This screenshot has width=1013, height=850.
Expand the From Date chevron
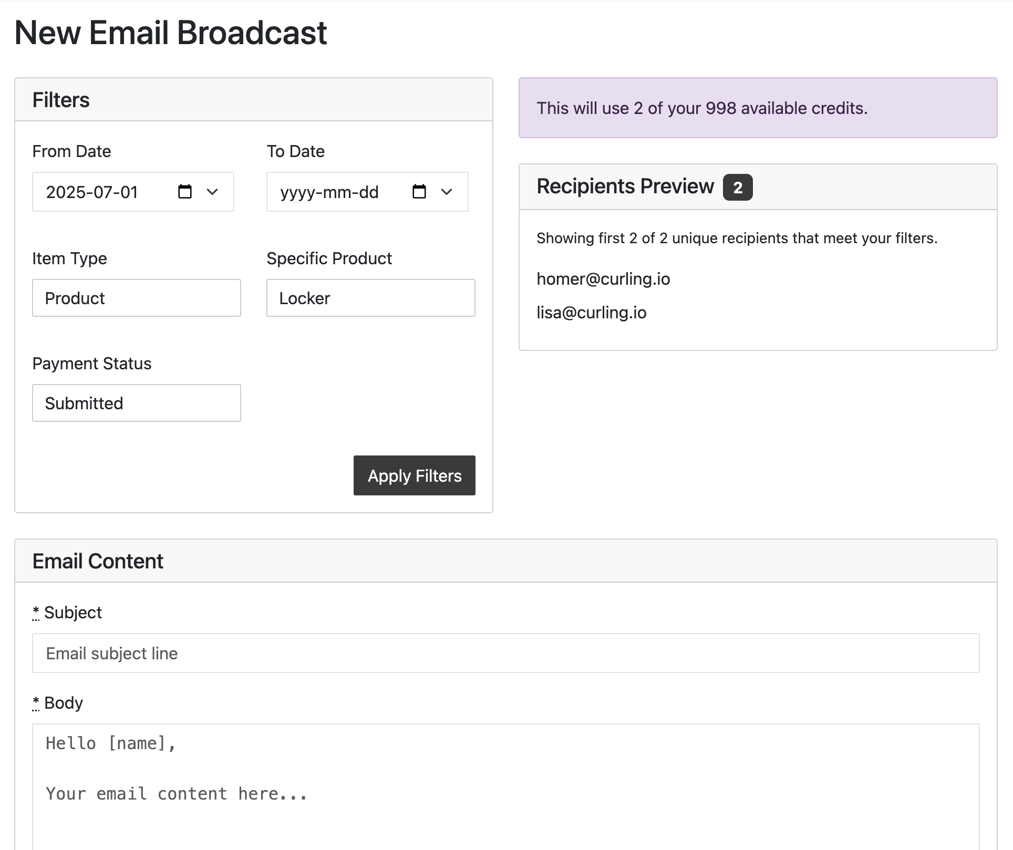point(212,192)
